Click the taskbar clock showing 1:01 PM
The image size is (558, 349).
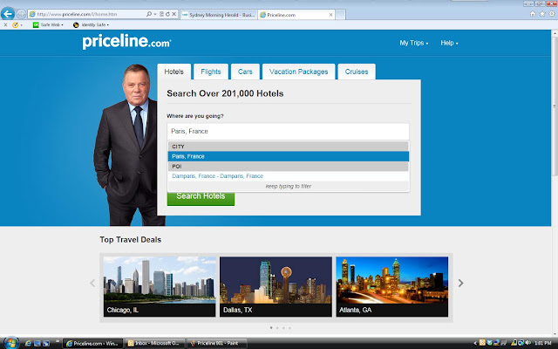pos(543,343)
